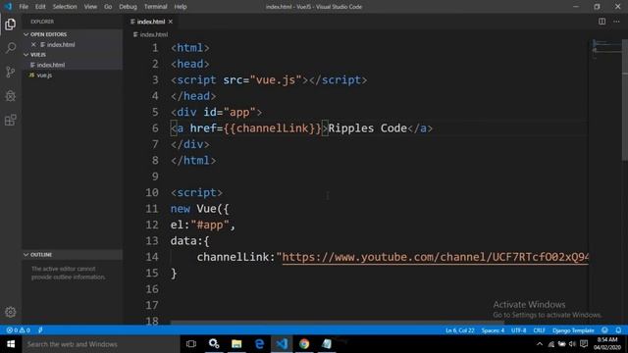Open the Terminal menu
The width and height of the screenshot is (628, 353).
[x=155, y=7]
